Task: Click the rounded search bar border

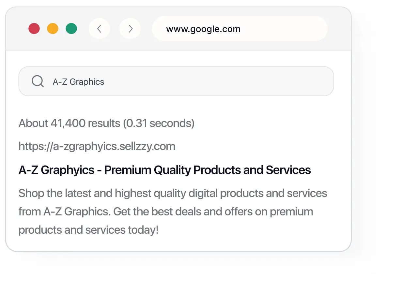Action: (176, 68)
